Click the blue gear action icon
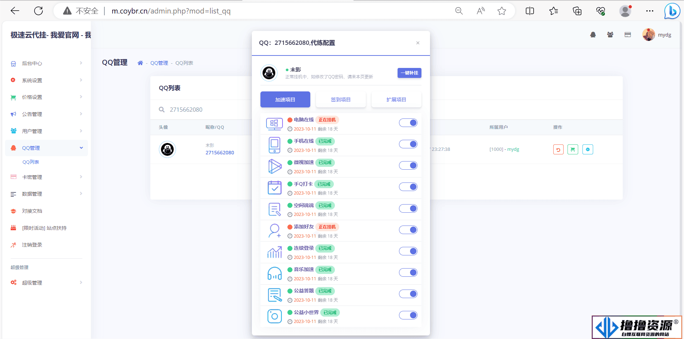 pyautogui.click(x=588, y=149)
